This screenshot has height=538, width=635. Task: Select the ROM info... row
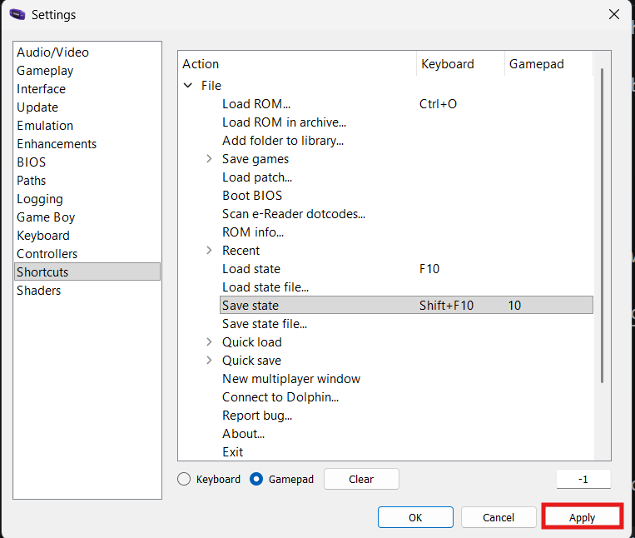tap(406, 232)
